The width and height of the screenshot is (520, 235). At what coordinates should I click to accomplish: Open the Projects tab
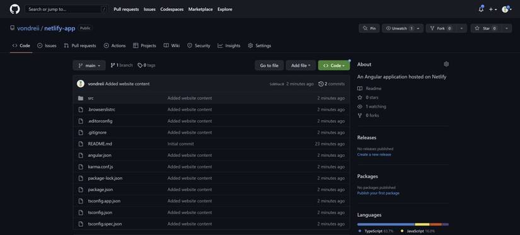coord(144,46)
